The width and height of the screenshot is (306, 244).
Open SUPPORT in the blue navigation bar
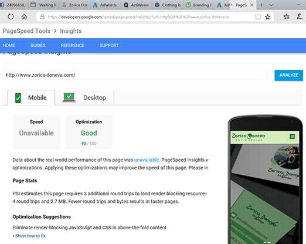pyautogui.click(x=109, y=45)
